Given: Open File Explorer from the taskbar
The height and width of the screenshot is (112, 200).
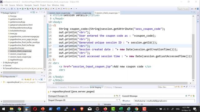Looking at the screenshot, I should pyautogui.click(x=12, y=109).
